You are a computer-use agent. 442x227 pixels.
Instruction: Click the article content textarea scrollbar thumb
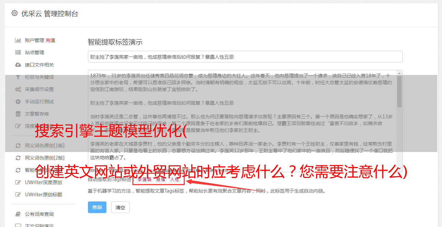pyautogui.click(x=399, y=91)
